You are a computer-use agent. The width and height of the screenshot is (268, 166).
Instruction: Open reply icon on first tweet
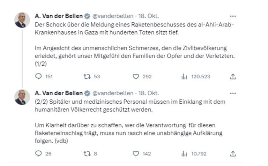click(38, 76)
